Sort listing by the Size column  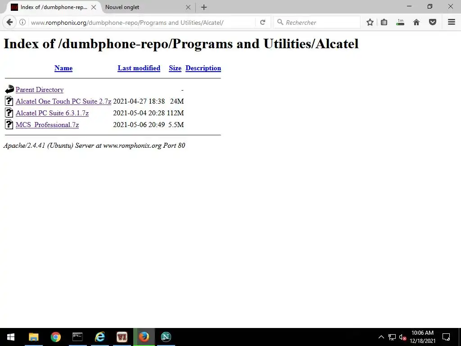point(175,68)
